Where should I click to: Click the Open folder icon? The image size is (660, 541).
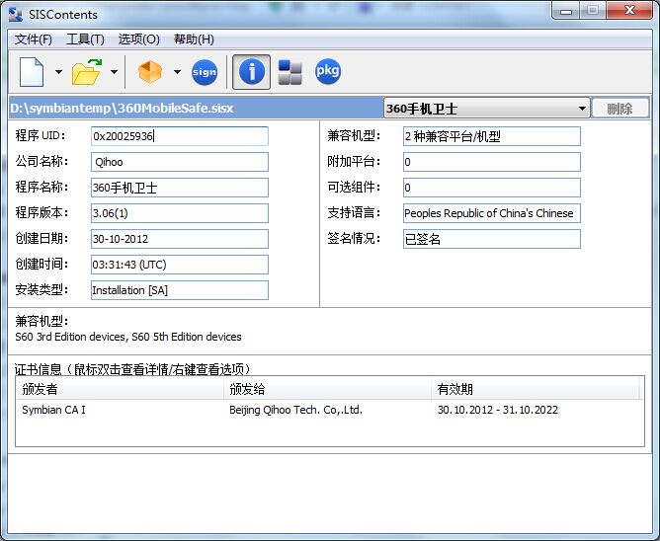(x=87, y=72)
